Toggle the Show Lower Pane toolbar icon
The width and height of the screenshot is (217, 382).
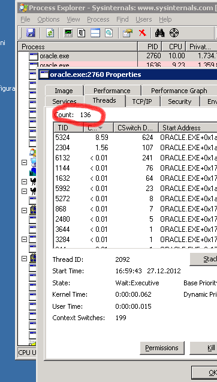click(95, 32)
